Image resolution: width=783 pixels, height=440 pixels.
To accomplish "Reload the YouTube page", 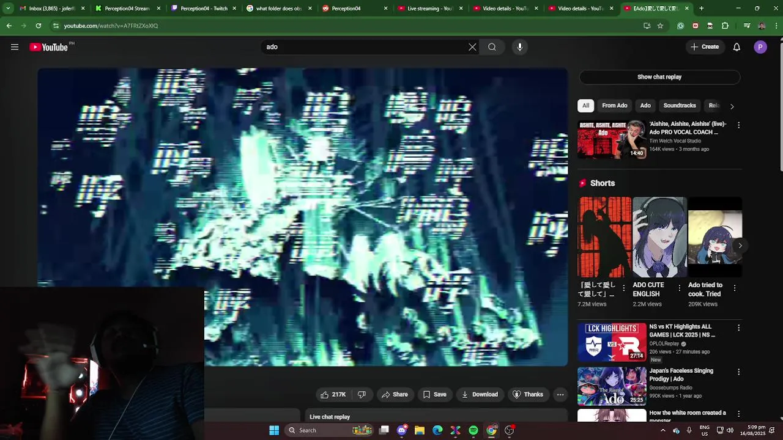I will (x=38, y=26).
